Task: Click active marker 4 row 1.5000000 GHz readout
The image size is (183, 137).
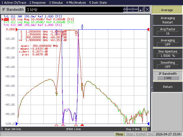Action: pyautogui.click(x=43, y=40)
